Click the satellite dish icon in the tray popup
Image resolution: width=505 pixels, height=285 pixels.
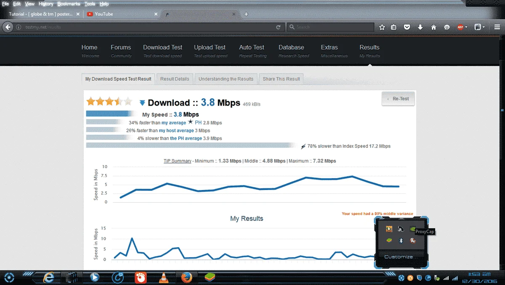click(401, 229)
